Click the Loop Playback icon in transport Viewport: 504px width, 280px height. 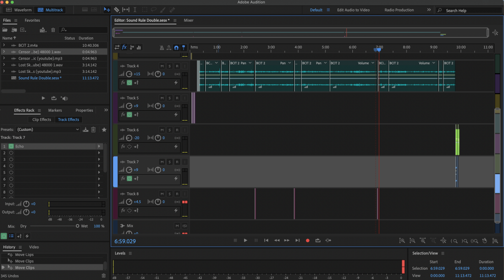point(318,241)
